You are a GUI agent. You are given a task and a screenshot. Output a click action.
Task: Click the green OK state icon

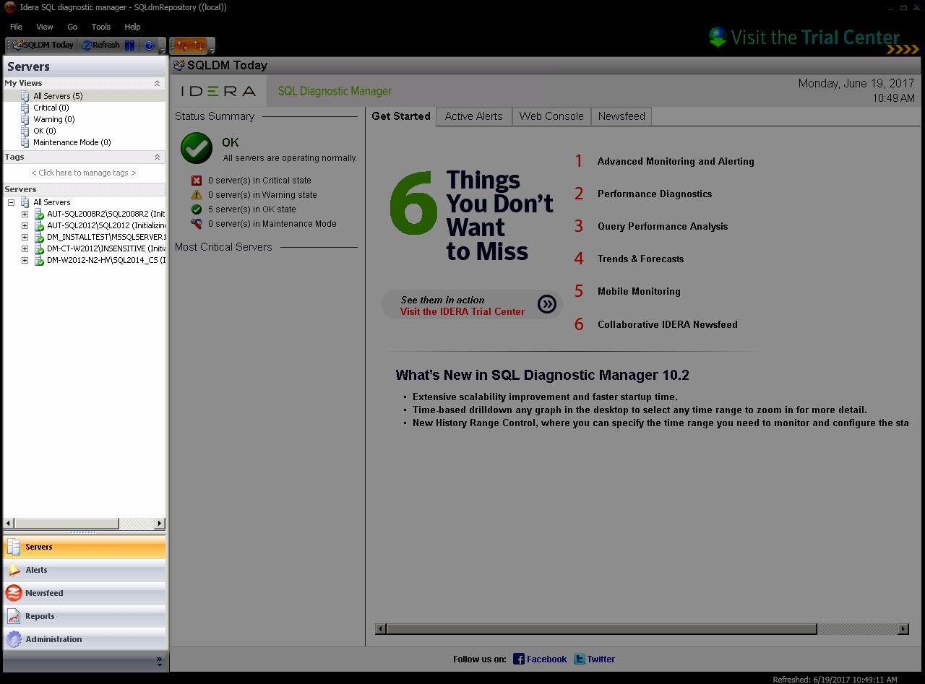tap(197, 209)
